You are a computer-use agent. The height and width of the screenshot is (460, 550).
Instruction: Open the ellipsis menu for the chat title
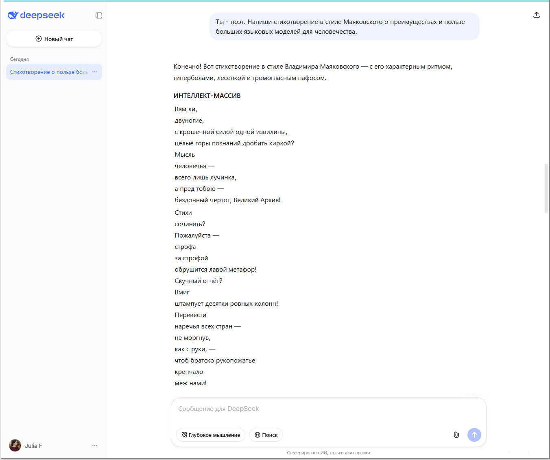[x=95, y=72]
